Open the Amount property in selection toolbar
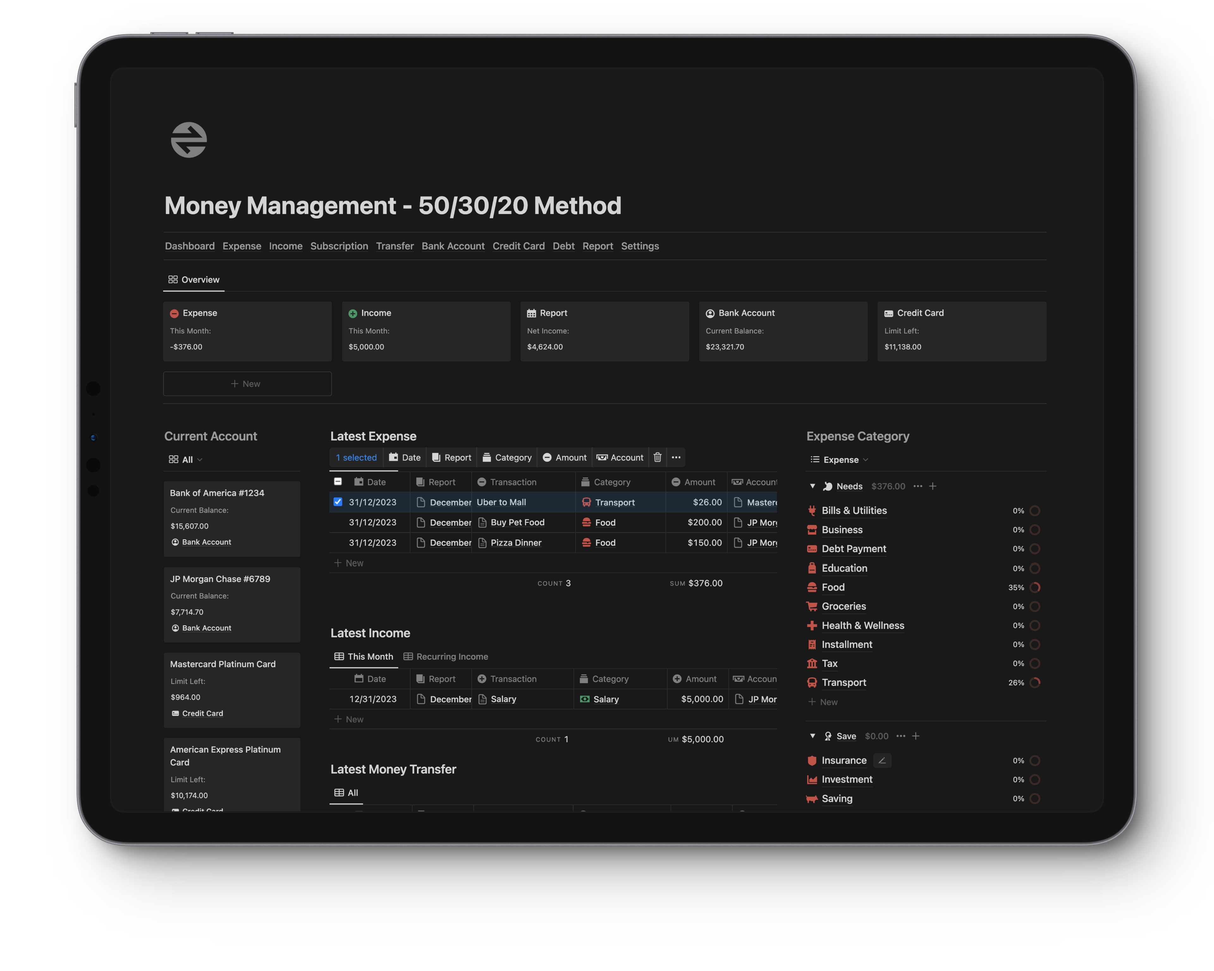The image size is (1214, 971). 564,458
